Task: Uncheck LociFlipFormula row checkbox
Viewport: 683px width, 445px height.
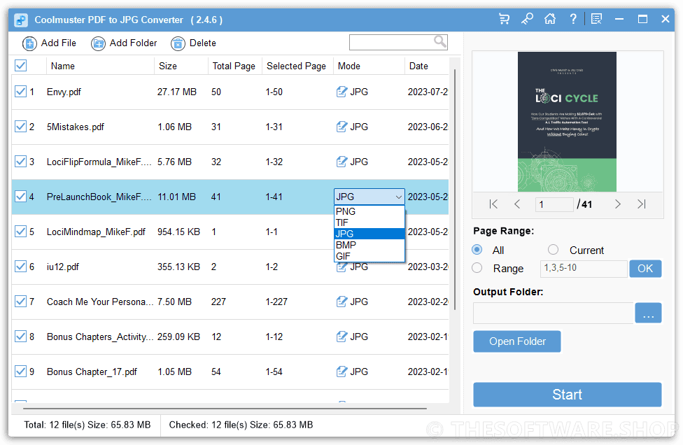Action: tap(20, 162)
